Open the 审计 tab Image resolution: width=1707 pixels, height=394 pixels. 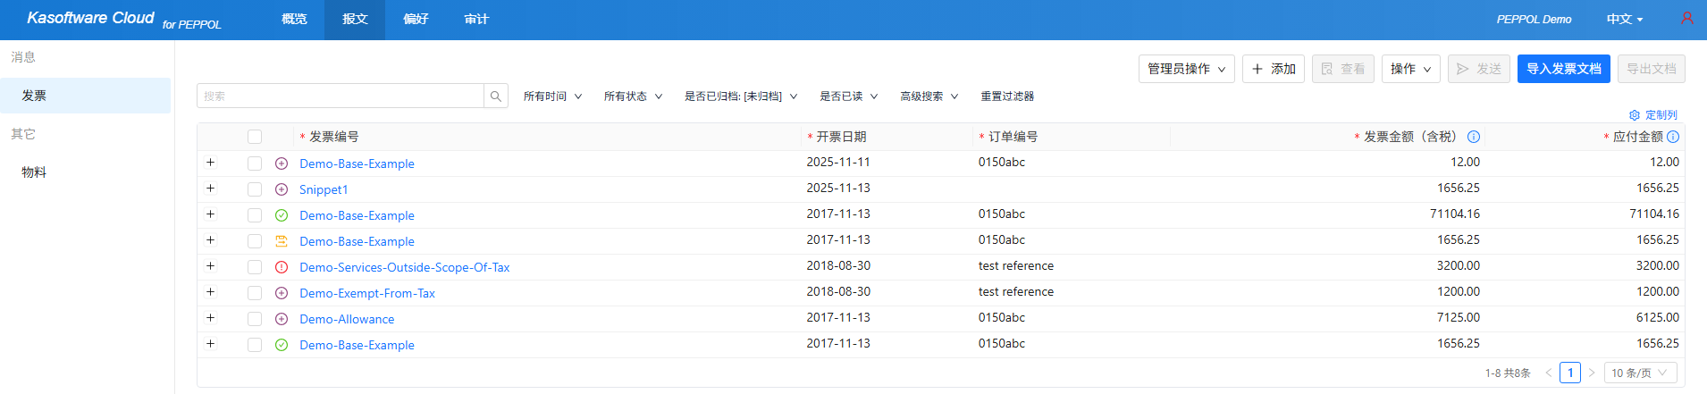coord(476,20)
